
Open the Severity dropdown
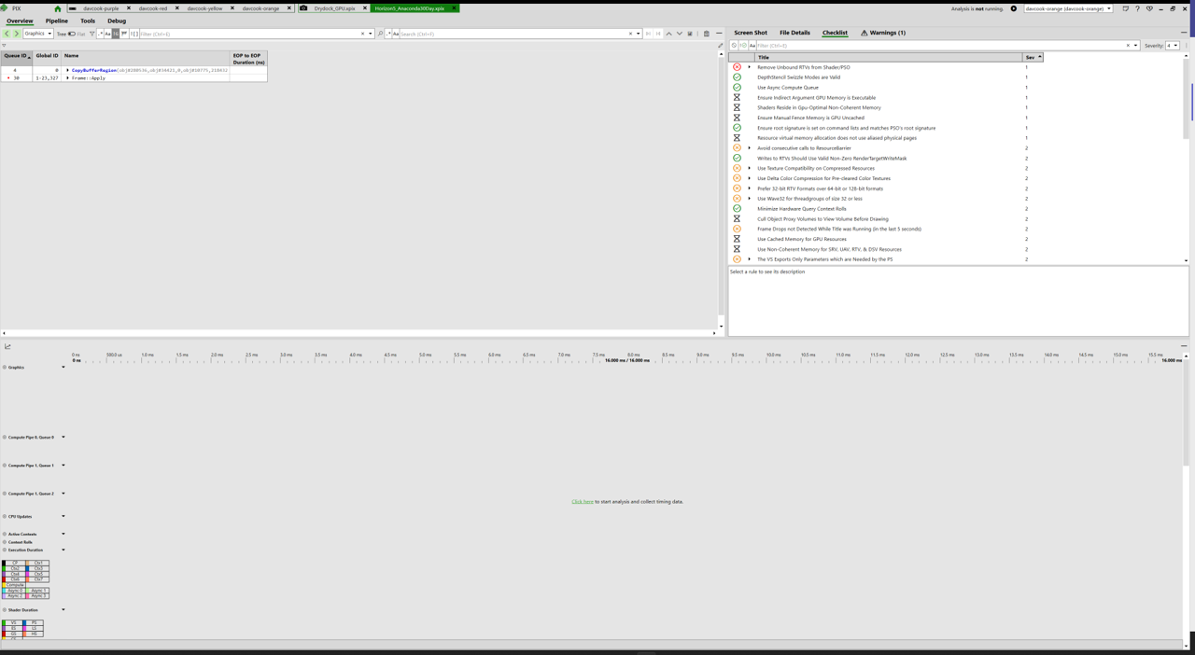pos(1173,46)
